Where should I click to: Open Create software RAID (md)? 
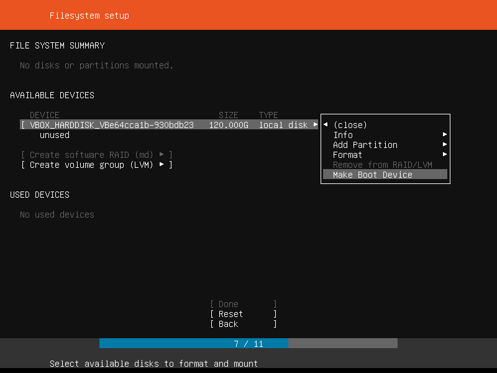[x=97, y=155]
